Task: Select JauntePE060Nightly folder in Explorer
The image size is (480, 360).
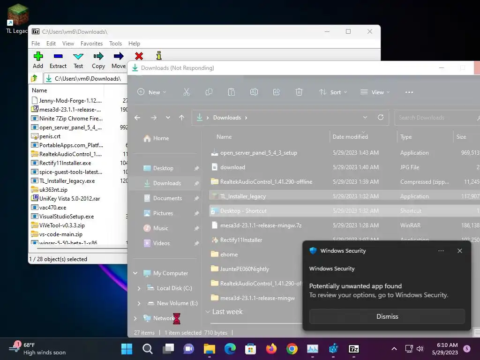Action: pyautogui.click(x=245, y=269)
